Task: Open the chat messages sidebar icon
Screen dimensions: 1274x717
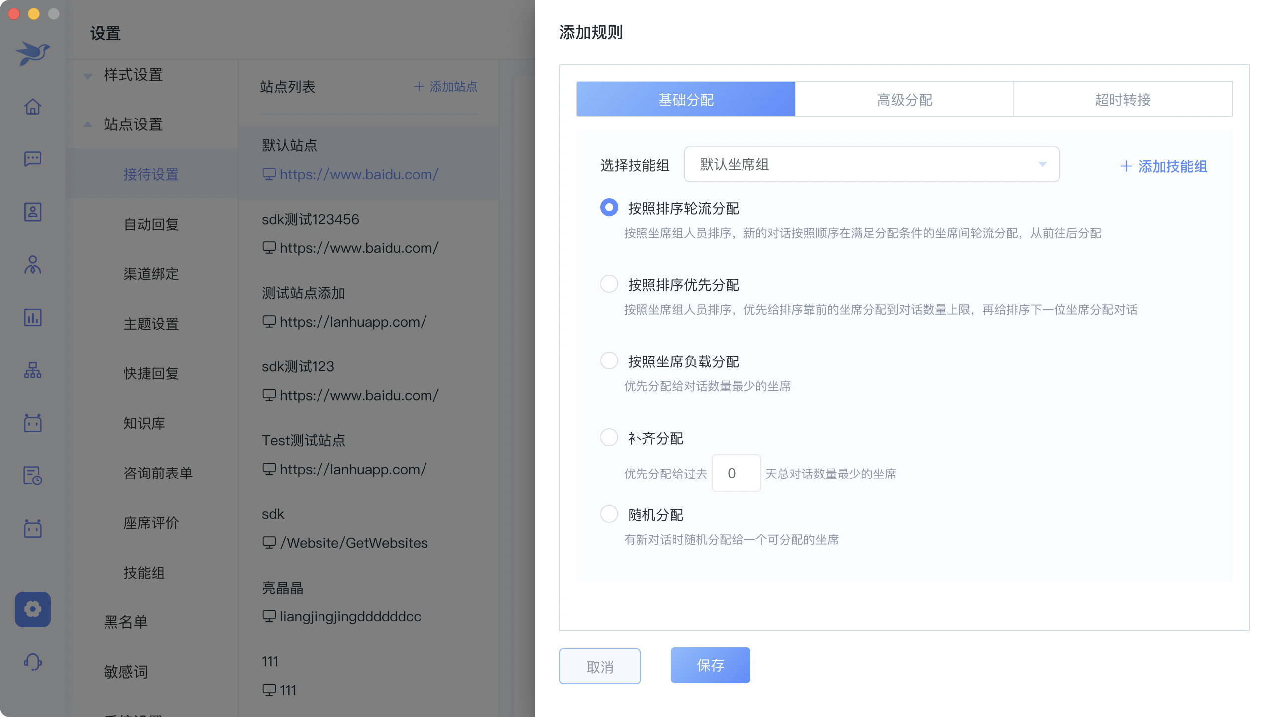Action: coord(33,159)
